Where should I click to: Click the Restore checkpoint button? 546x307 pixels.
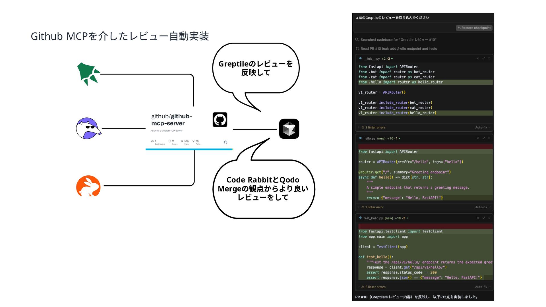click(x=474, y=28)
